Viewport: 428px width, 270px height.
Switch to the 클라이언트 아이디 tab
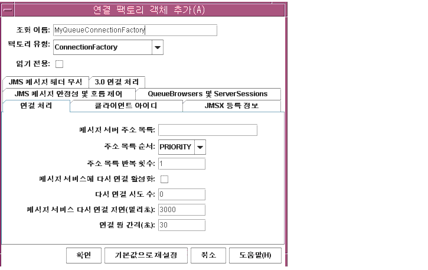point(126,106)
